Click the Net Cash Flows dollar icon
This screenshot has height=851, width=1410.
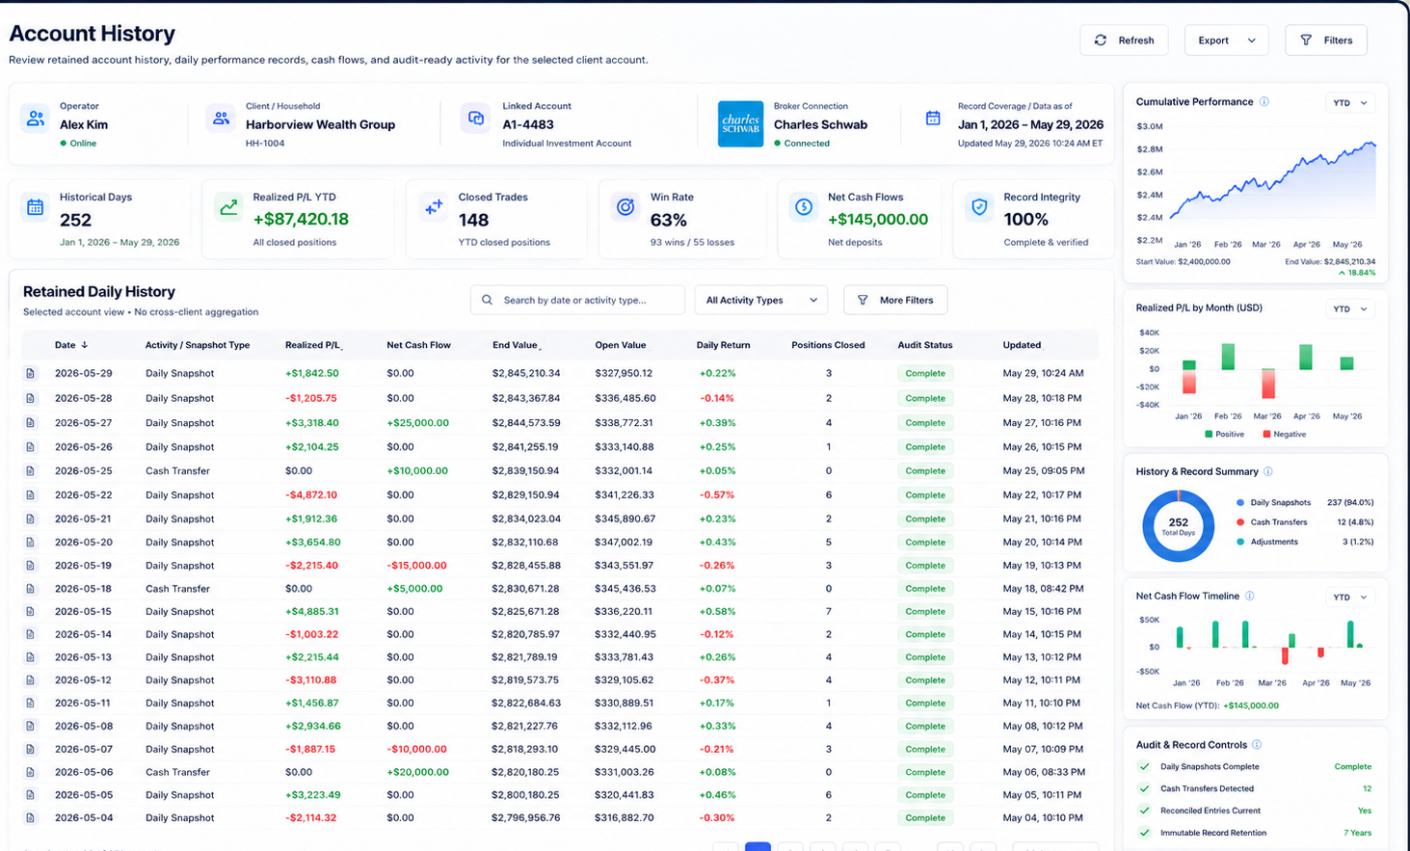[803, 207]
